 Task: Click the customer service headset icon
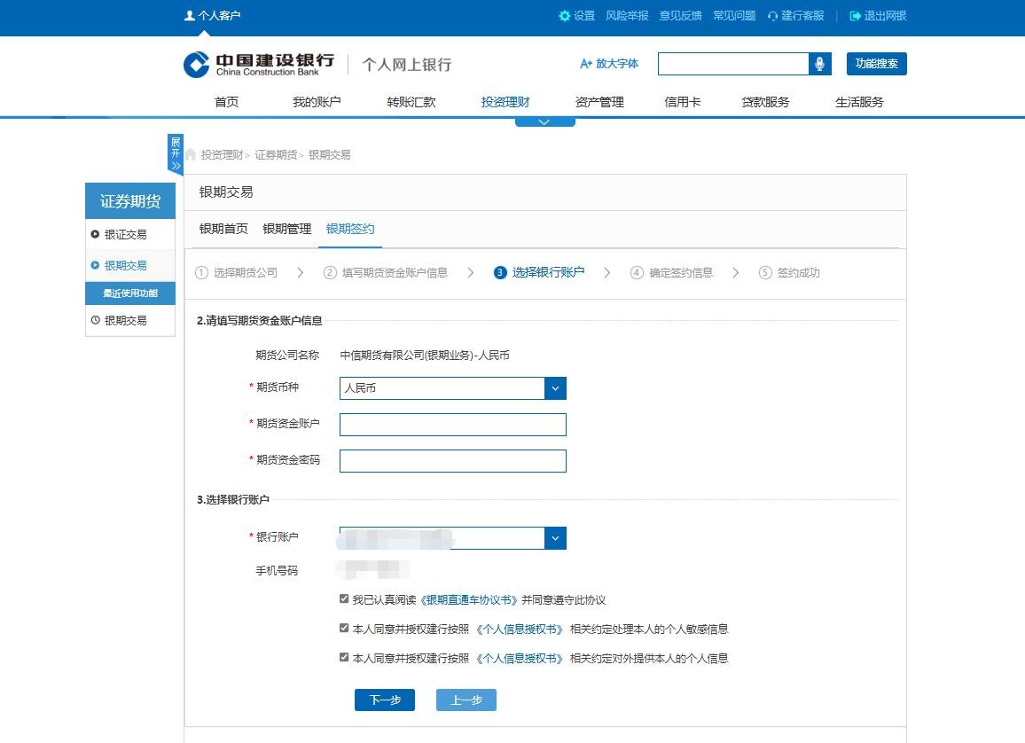(x=772, y=16)
